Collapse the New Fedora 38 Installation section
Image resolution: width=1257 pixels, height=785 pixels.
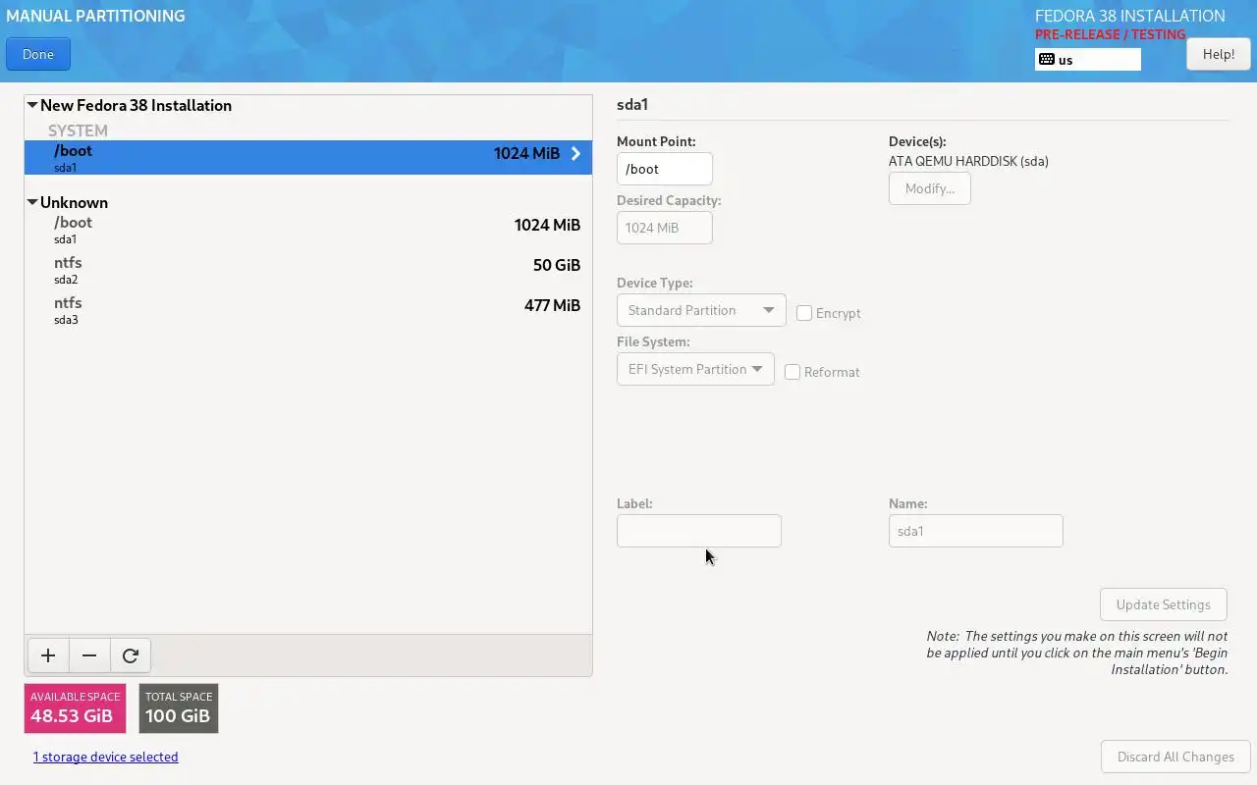click(32, 105)
